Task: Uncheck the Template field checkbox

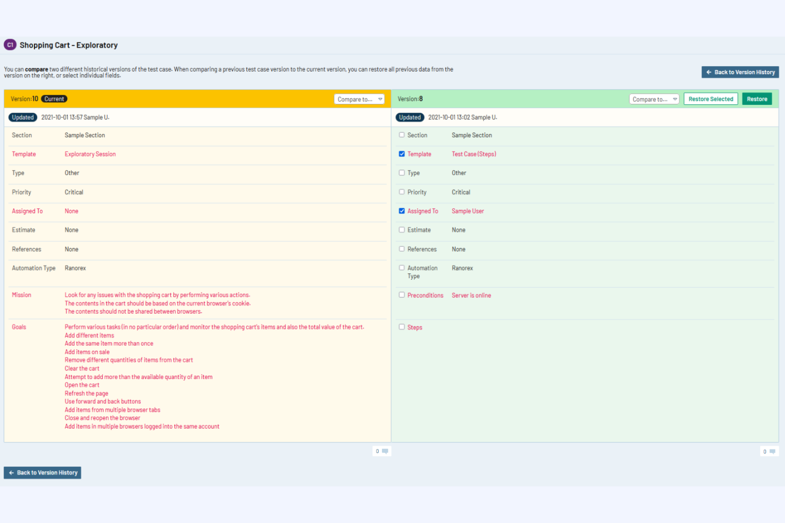Action: point(402,154)
